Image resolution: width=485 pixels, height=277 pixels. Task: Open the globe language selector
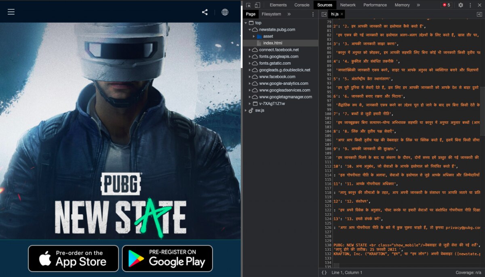coord(225,12)
